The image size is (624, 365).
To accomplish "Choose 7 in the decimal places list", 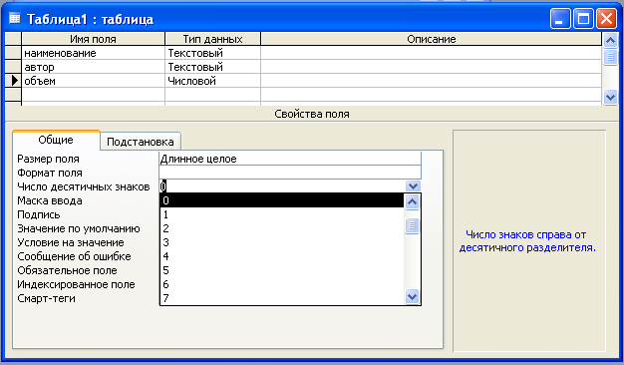I will tap(282, 298).
